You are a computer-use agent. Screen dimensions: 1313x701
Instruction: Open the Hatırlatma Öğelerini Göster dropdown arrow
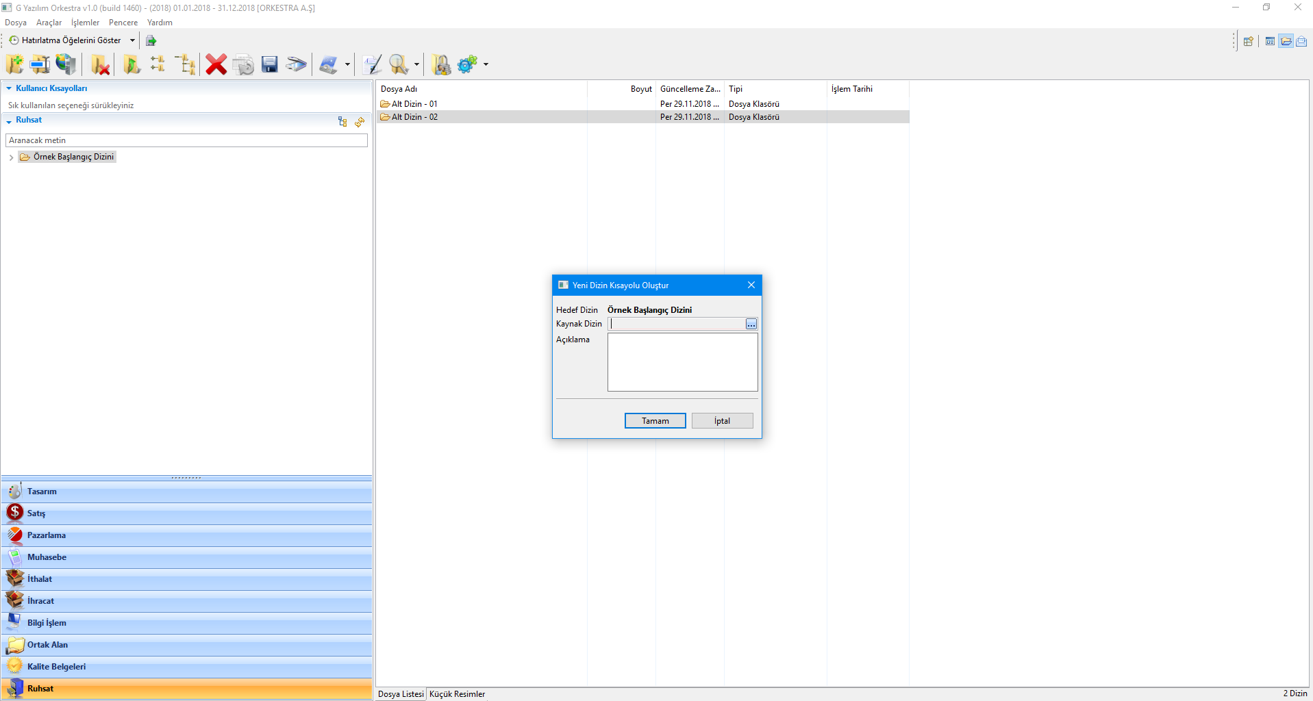132,40
